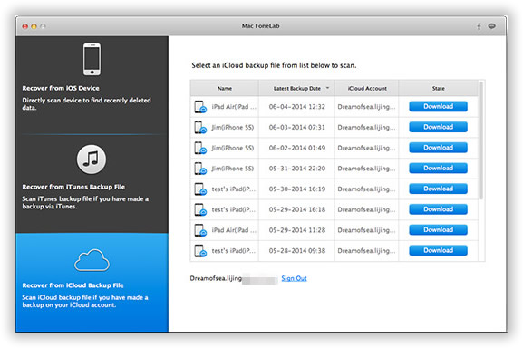Image resolution: width=523 pixels, height=348 pixels.
Task: Switch to Recover from iTunes Backup File
Action: coord(92,184)
